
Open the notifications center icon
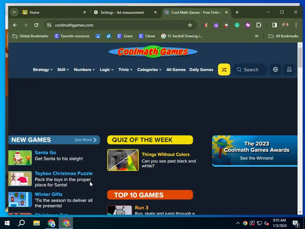296,223
